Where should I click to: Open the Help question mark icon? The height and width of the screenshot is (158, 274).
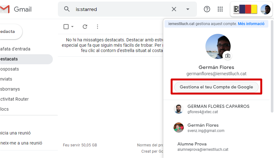[207, 9]
